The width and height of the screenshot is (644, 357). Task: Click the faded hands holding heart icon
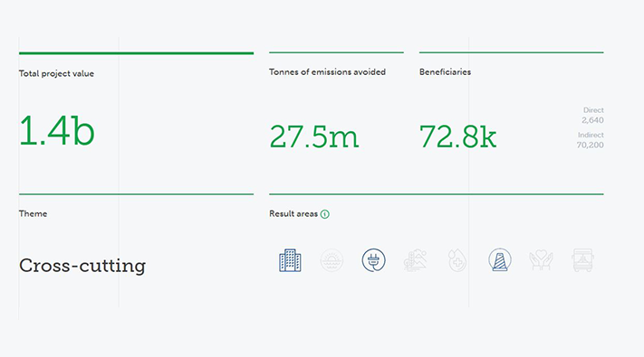tap(542, 260)
